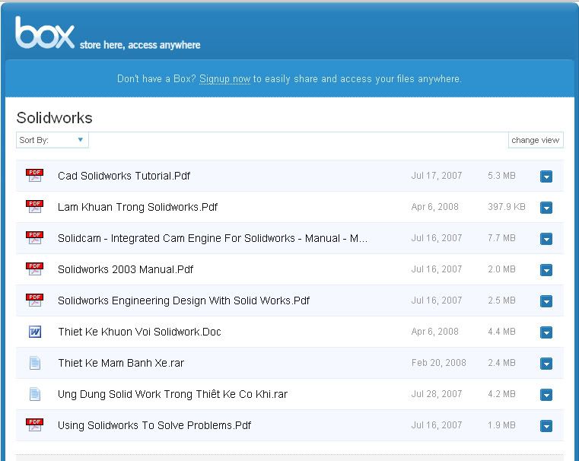Viewport: 579px width, 461px height.
Task: Click the 'store here, access anywhere' tagline
Action: point(140,45)
